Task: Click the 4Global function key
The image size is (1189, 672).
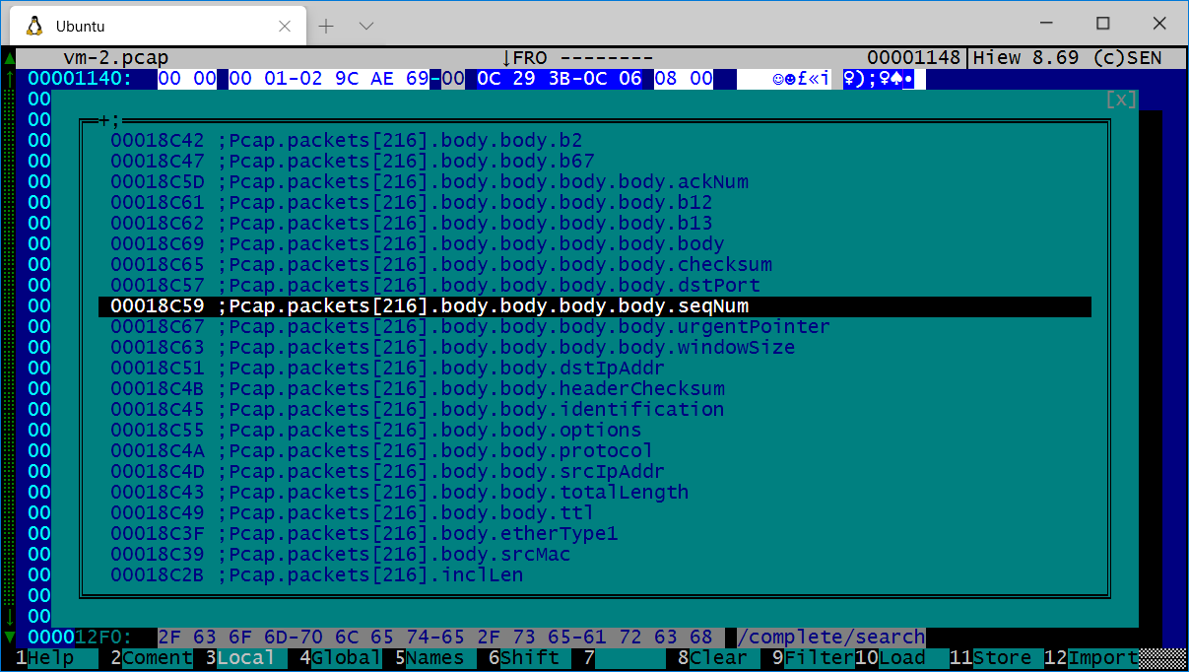Action: click(341, 658)
